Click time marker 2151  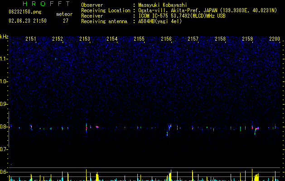click(31, 39)
